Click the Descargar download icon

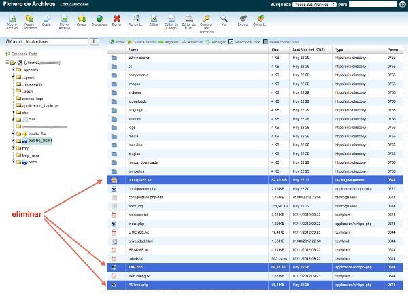99,19
